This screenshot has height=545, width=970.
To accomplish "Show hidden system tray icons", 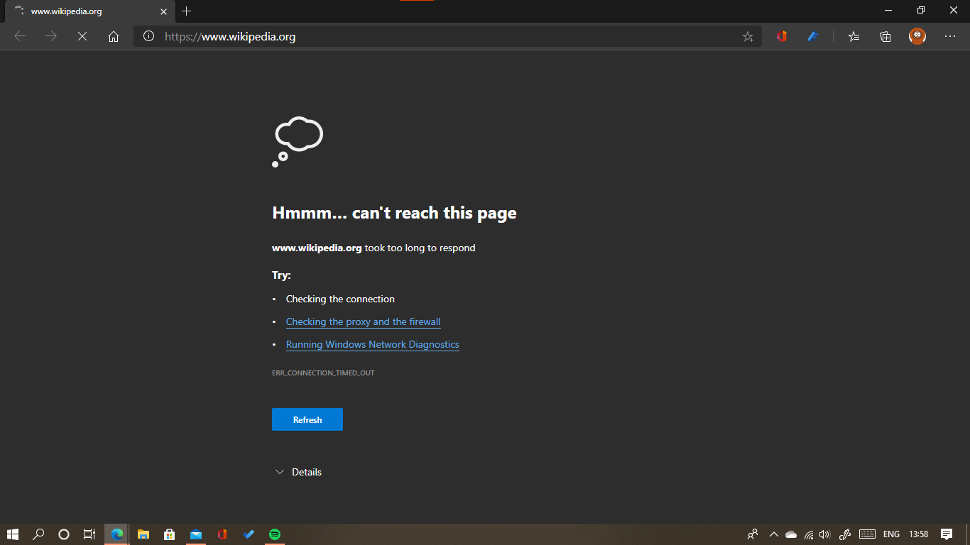I will point(774,534).
